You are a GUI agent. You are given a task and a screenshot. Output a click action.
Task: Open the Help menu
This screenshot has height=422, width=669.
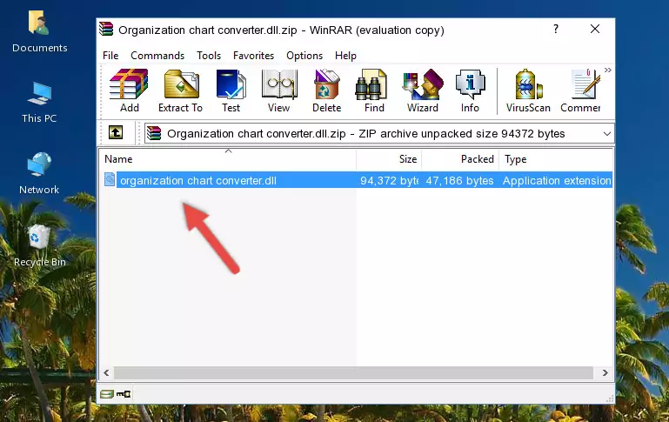click(x=345, y=56)
